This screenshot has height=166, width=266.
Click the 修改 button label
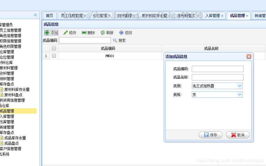click(x=72, y=33)
